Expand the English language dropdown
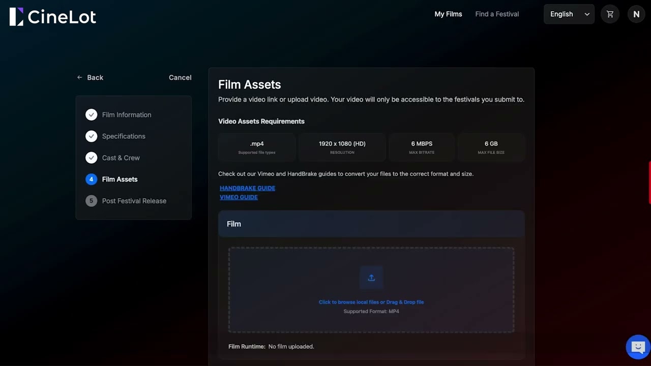This screenshot has height=366, width=651. click(569, 14)
